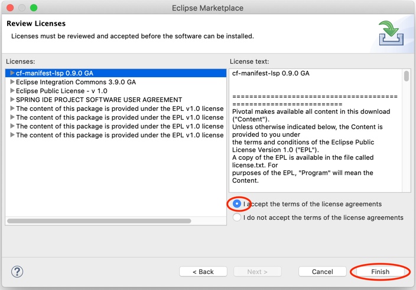Expand the cf-manifest-lsp 0.9.0 GA entry
This screenshot has height=290, width=416.
pyautogui.click(x=12, y=72)
